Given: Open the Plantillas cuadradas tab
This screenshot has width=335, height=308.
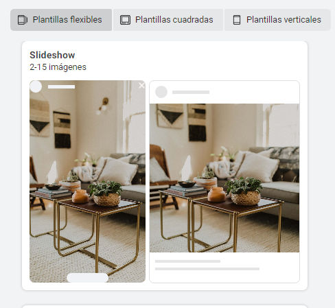Looking at the screenshot, I should point(168,20).
